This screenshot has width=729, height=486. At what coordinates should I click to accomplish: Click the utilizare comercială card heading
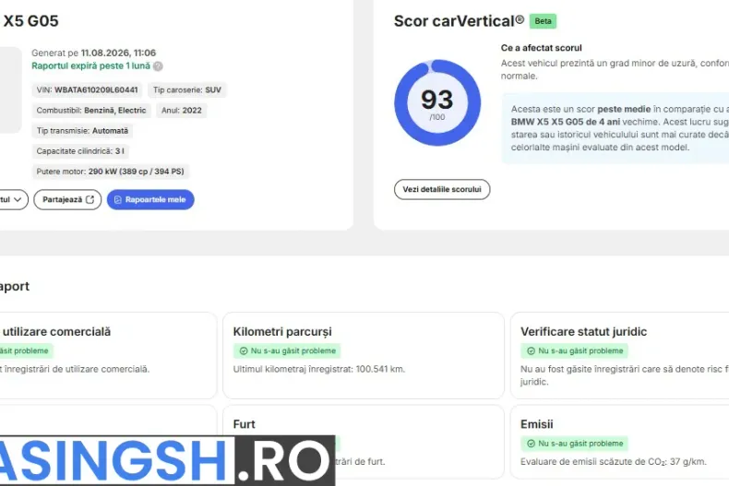(x=56, y=332)
